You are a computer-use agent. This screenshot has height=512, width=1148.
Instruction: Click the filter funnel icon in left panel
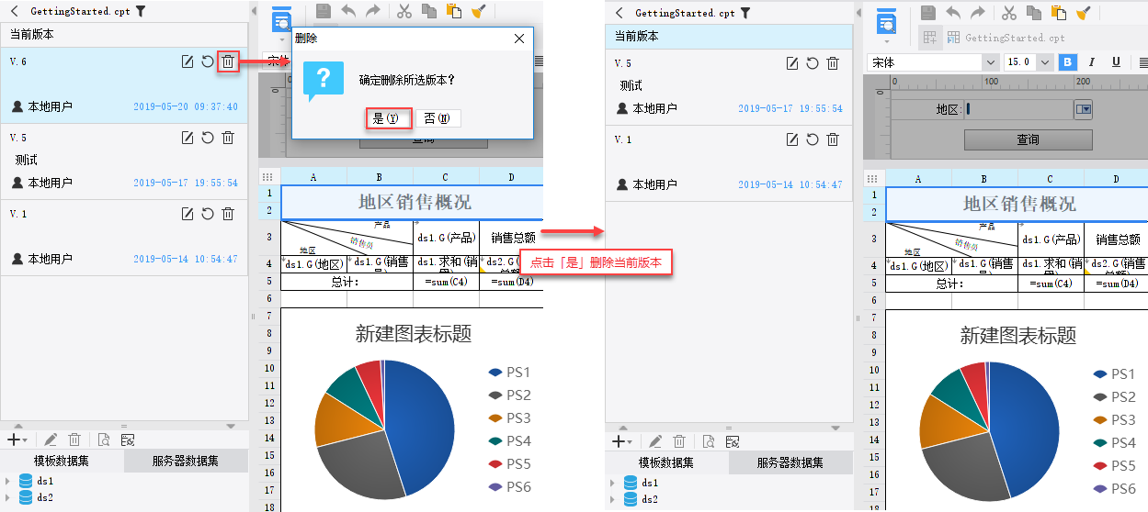pos(140,12)
